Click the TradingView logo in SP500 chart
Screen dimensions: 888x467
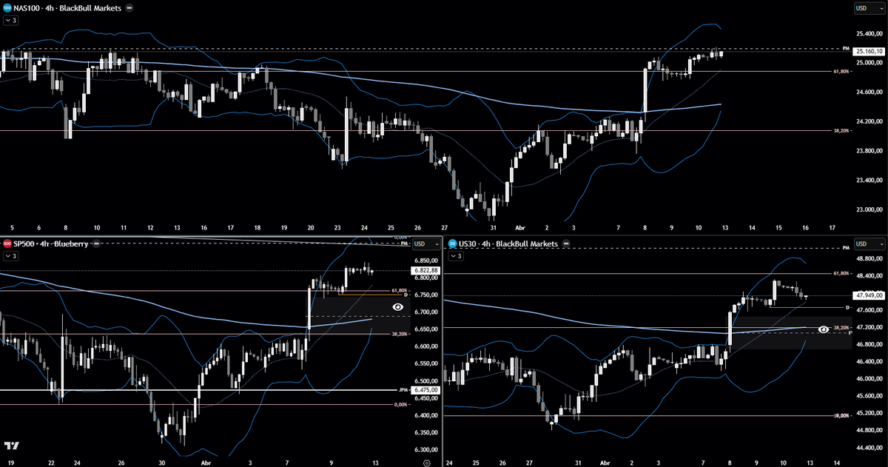point(11,446)
